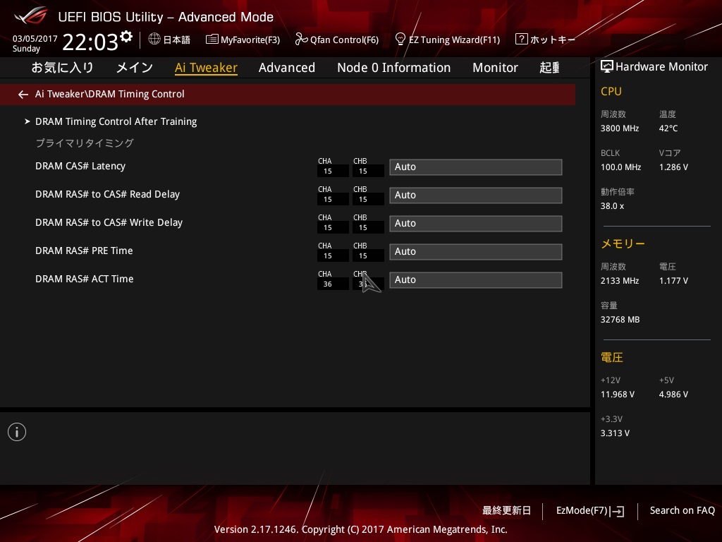Open the Node 0 Information tab

393,67
